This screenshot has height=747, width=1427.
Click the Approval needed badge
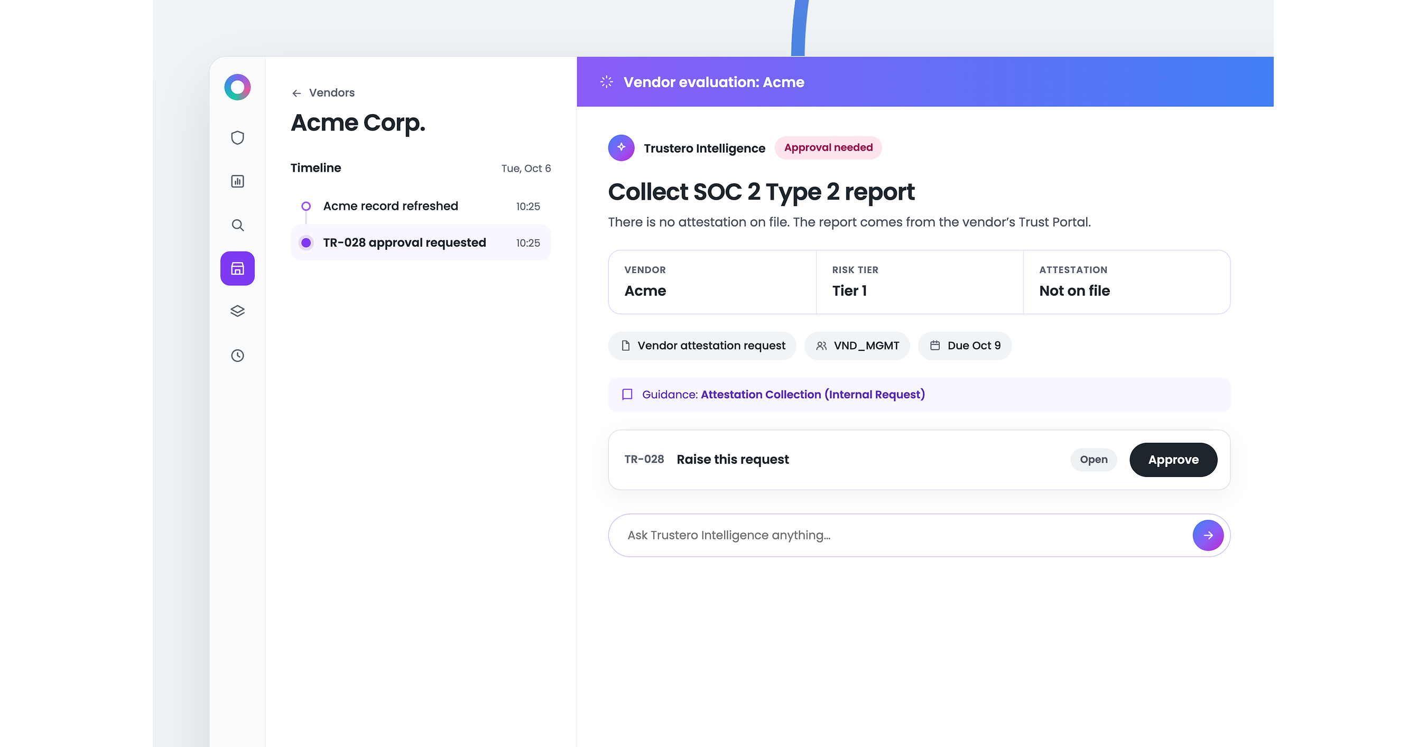pos(828,148)
